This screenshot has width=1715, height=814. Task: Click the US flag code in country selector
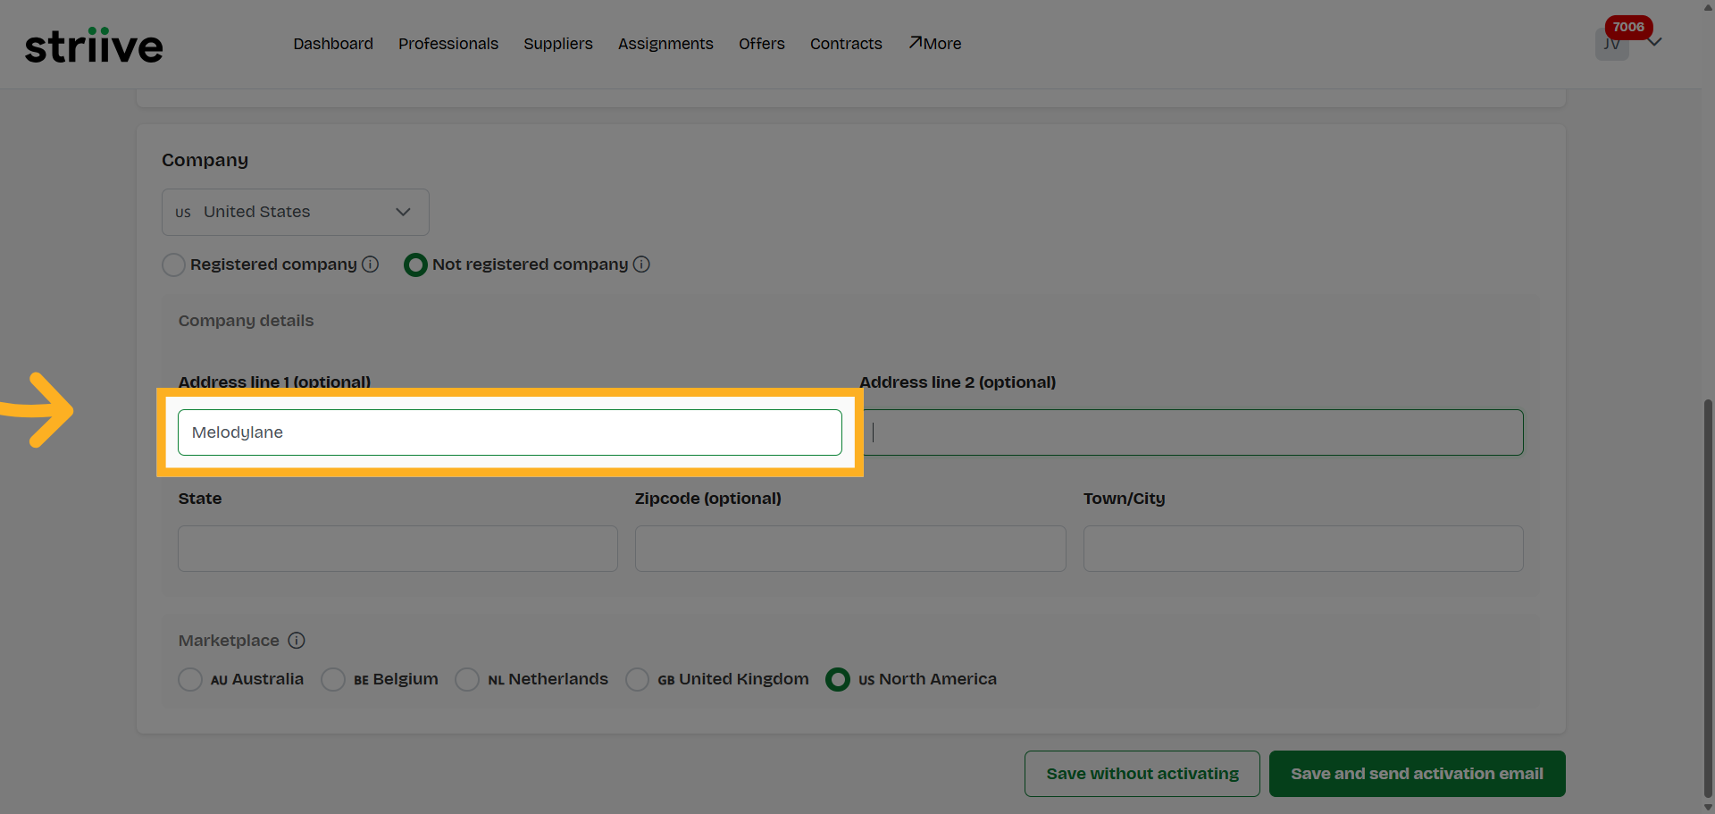click(x=183, y=212)
